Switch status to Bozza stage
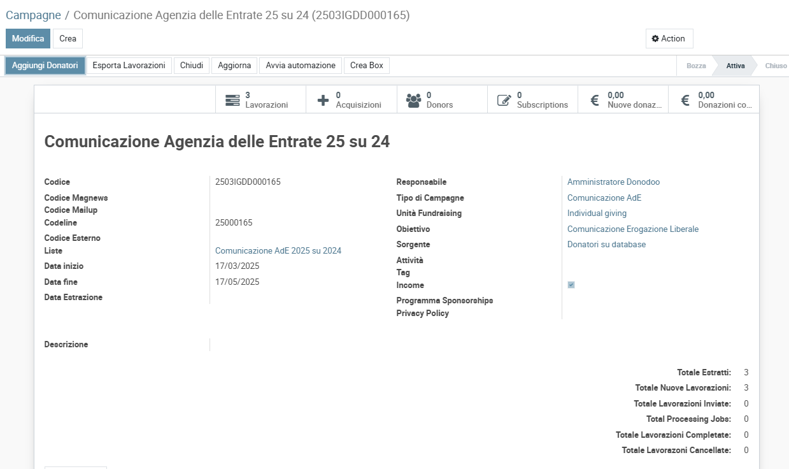The width and height of the screenshot is (789, 469). coord(696,66)
